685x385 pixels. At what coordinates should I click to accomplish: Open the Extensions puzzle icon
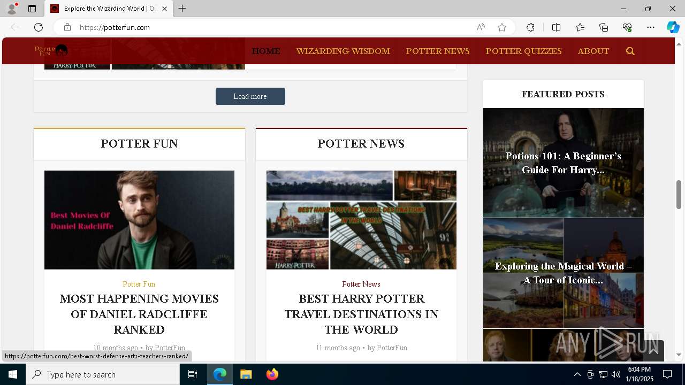point(530,27)
